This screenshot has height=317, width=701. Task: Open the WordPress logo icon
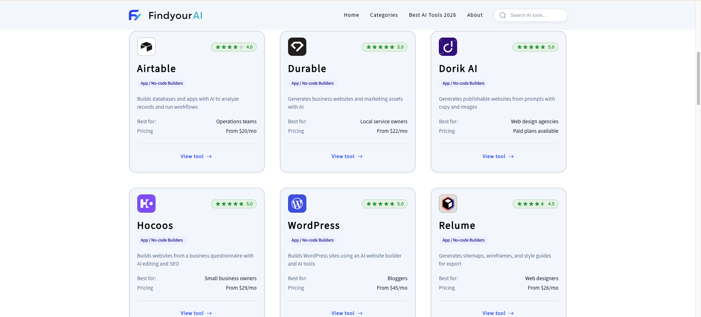pos(297,204)
